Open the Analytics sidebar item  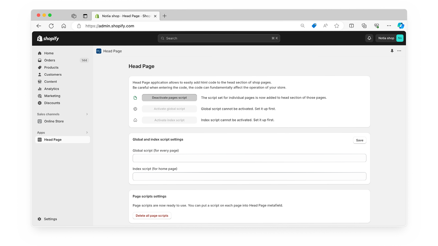[x=51, y=89]
